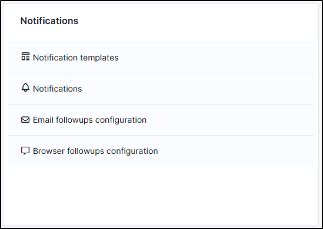The height and width of the screenshot is (229, 323).
Task: Click the Notification templates layout icon
Action: 25,56
